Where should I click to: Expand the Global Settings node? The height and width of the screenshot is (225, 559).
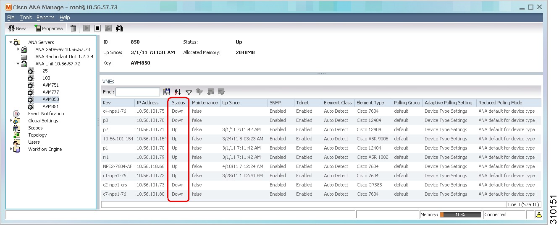tap(11, 121)
